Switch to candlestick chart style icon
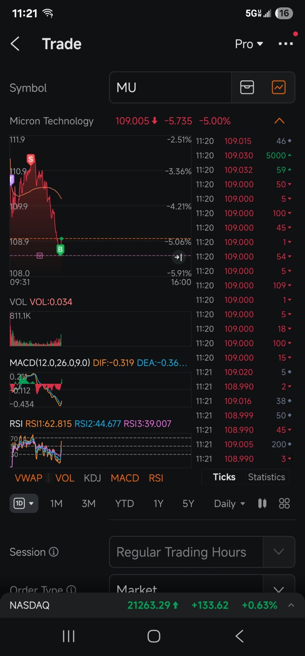Viewport: 305px width, 656px height. (x=262, y=503)
